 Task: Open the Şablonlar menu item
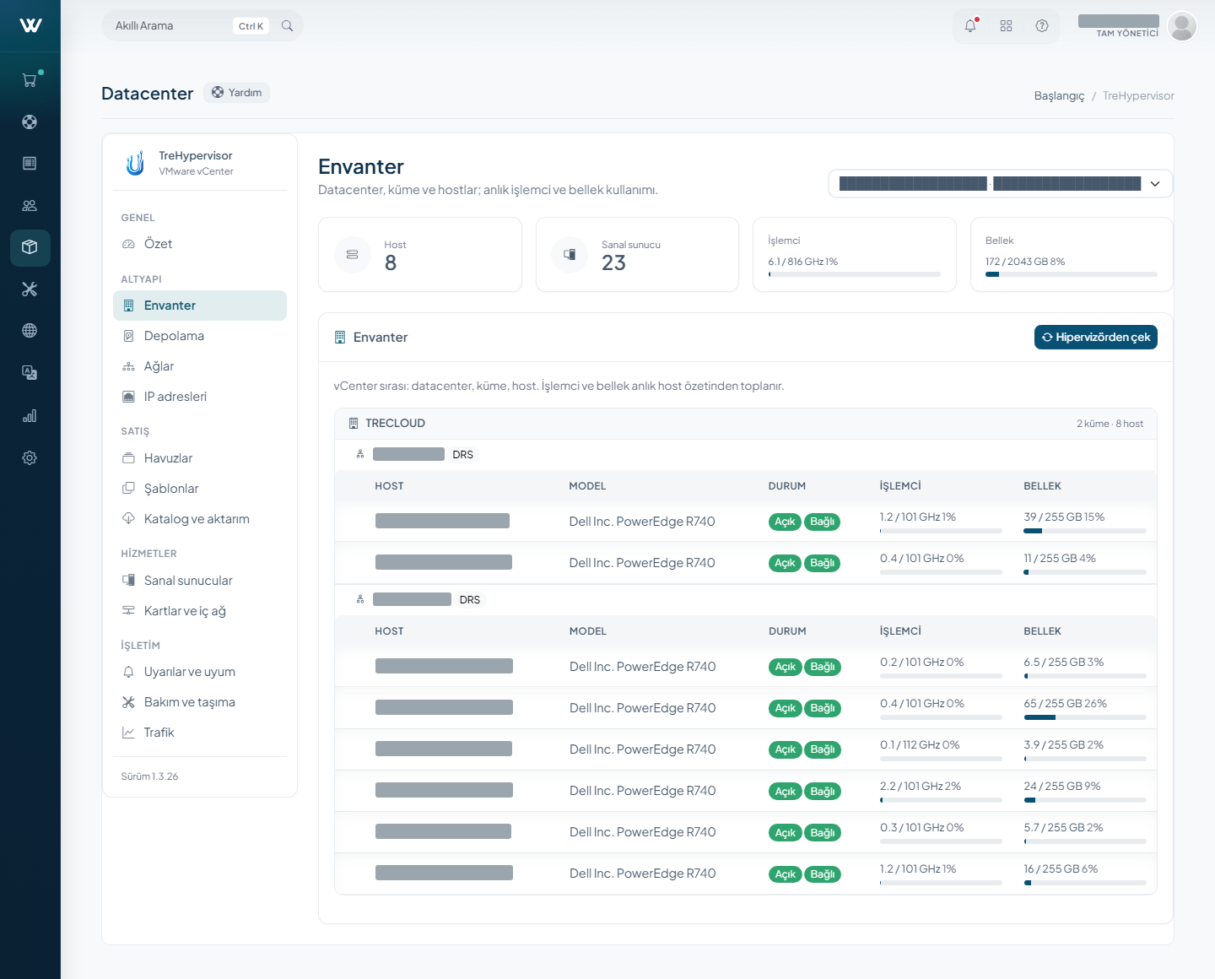click(x=200, y=489)
